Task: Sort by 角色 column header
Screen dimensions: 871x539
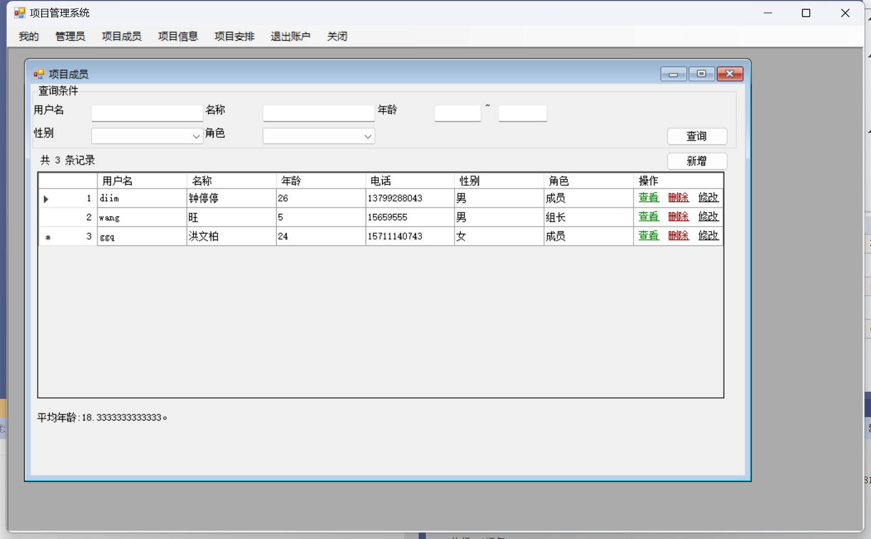Action: click(589, 181)
